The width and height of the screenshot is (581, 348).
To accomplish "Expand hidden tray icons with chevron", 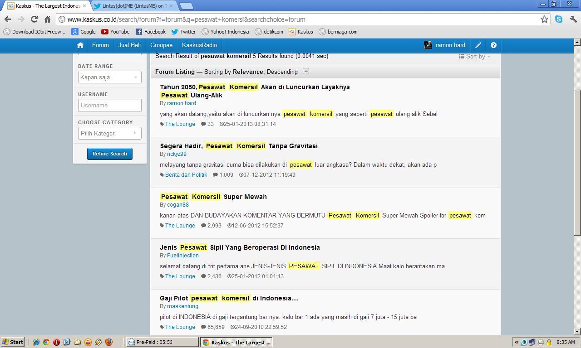I will (517, 342).
